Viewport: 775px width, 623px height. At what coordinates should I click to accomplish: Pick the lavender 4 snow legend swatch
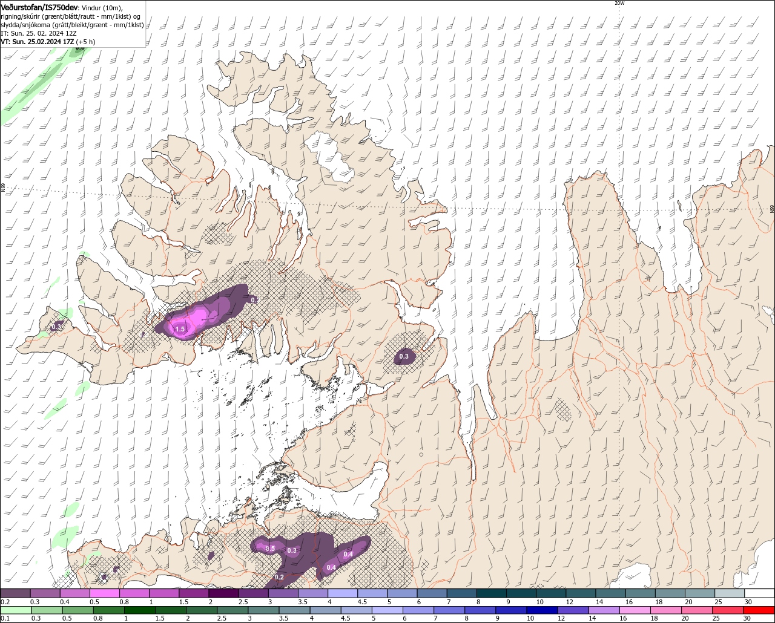click(343, 593)
